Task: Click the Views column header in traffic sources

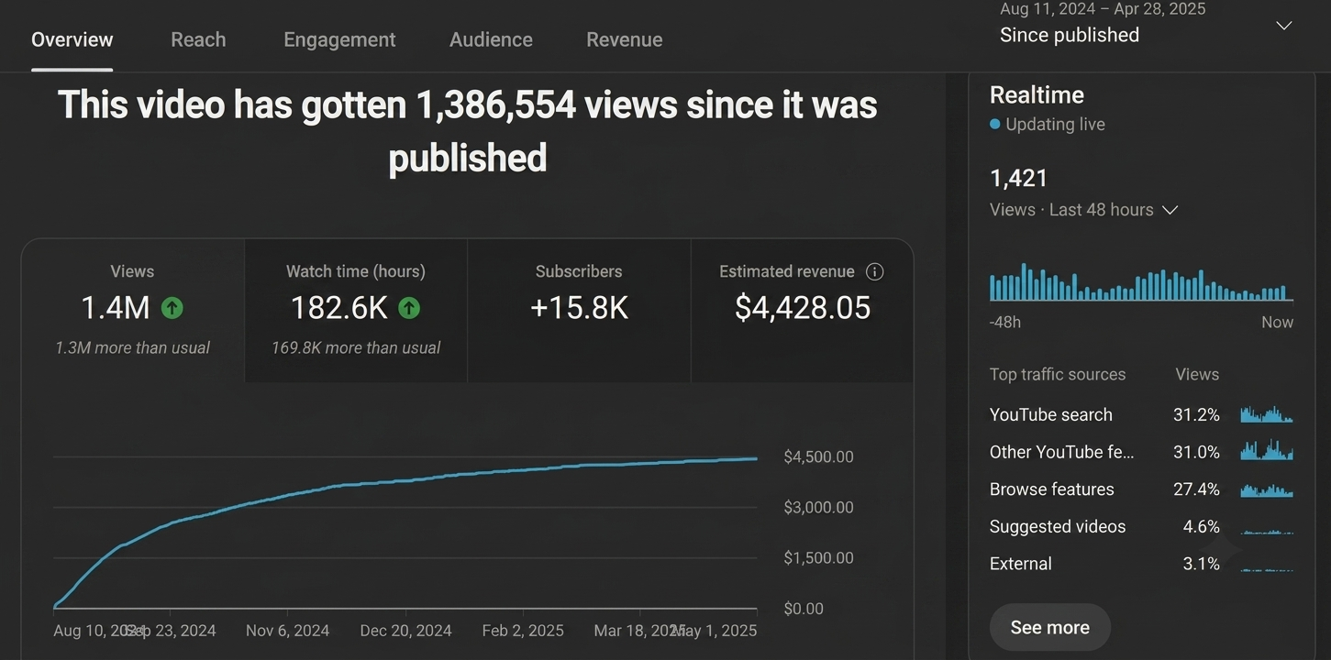Action: pos(1197,374)
